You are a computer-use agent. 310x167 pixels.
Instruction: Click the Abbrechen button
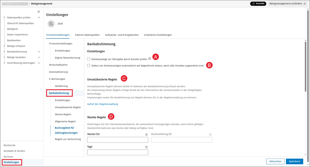tap(275, 161)
